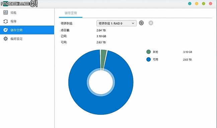Click the blue 可用 legend swatch
Image resolution: width=217 pixels, height=128 pixels.
click(x=148, y=59)
